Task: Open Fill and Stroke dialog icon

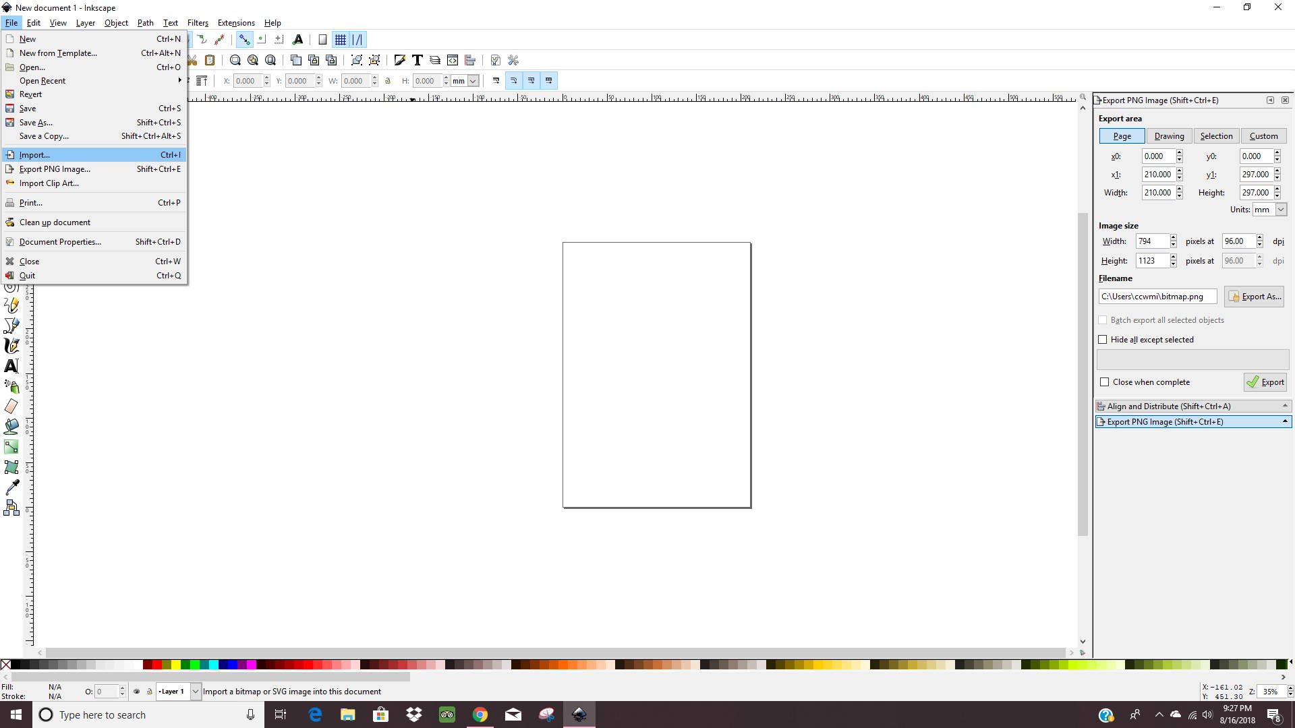Action: 400,60
